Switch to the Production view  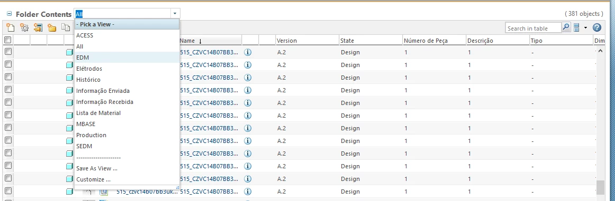pyautogui.click(x=127, y=135)
